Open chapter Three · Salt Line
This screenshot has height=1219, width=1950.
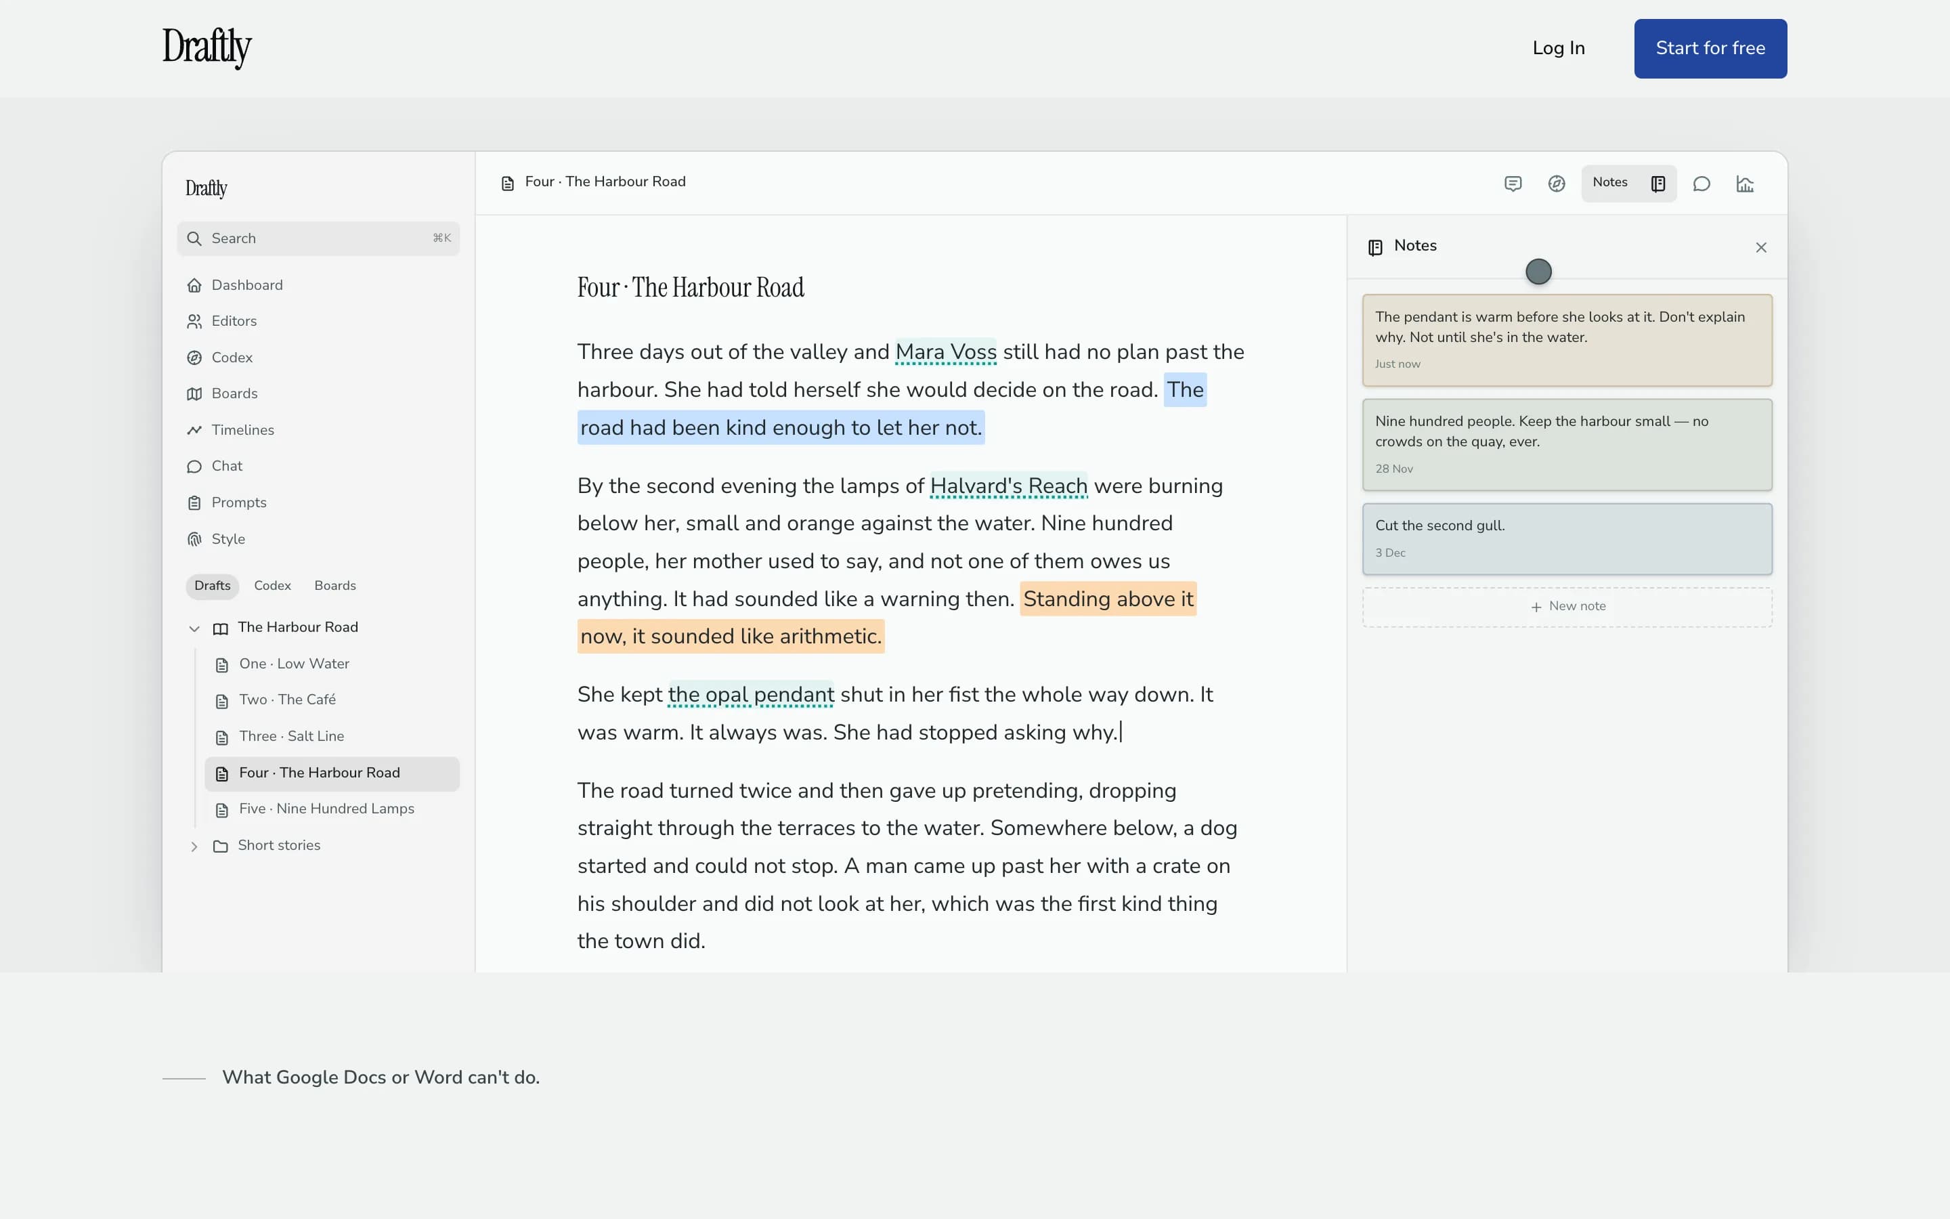click(291, 736)
